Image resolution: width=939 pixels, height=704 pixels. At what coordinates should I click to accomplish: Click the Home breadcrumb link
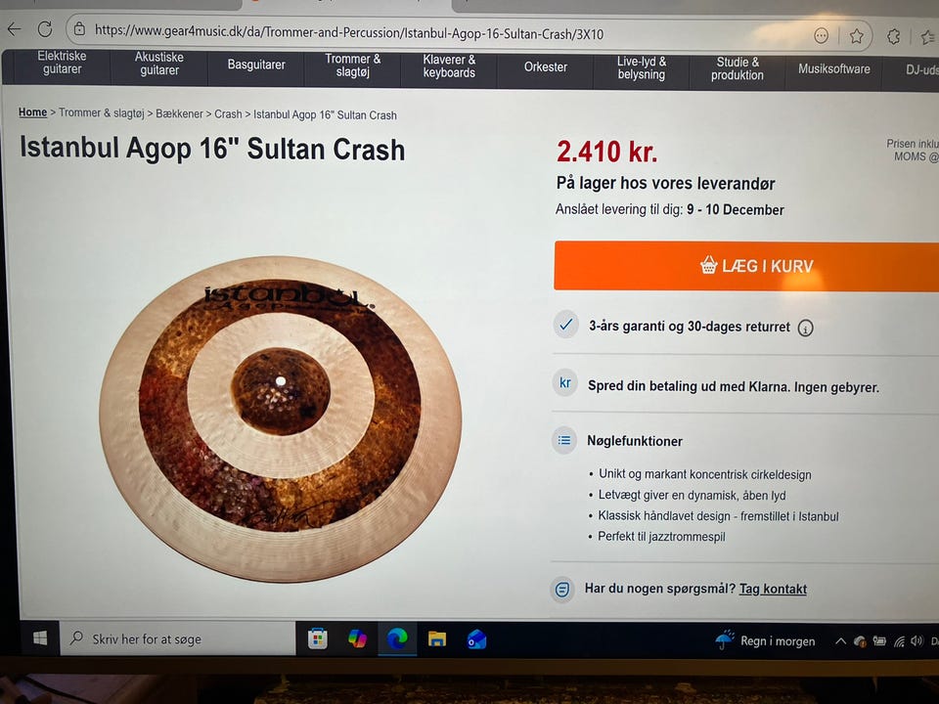[x=32, y=111]
